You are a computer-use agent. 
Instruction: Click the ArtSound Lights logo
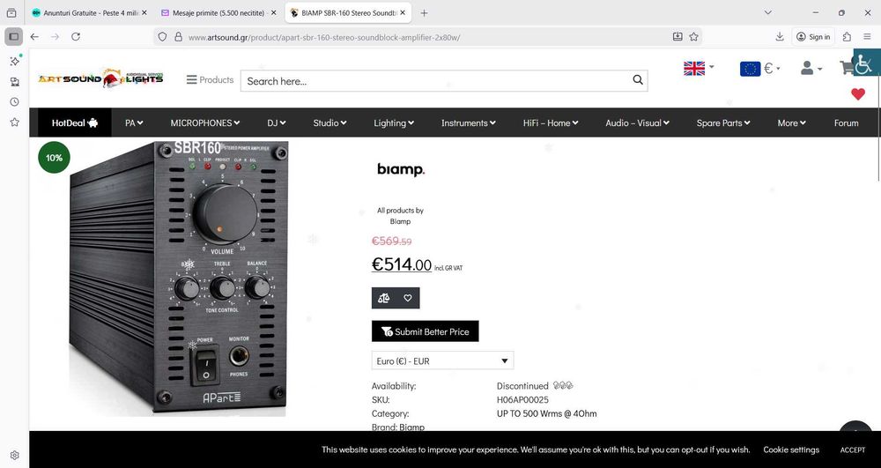100,78
